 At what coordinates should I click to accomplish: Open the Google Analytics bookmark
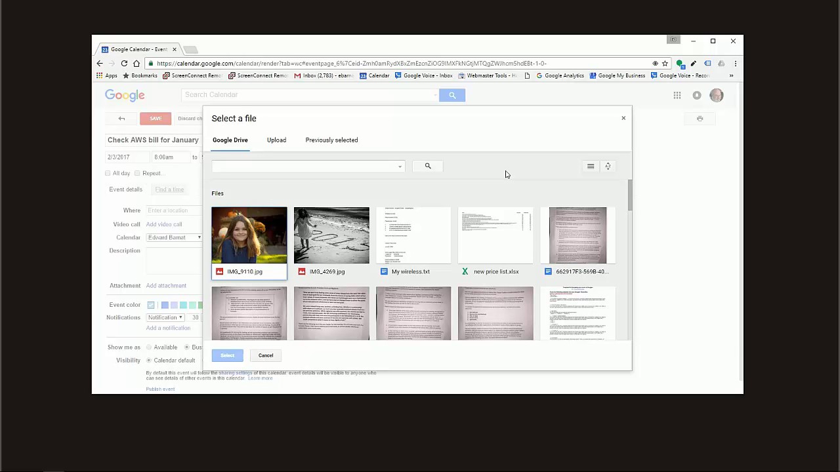560,75
